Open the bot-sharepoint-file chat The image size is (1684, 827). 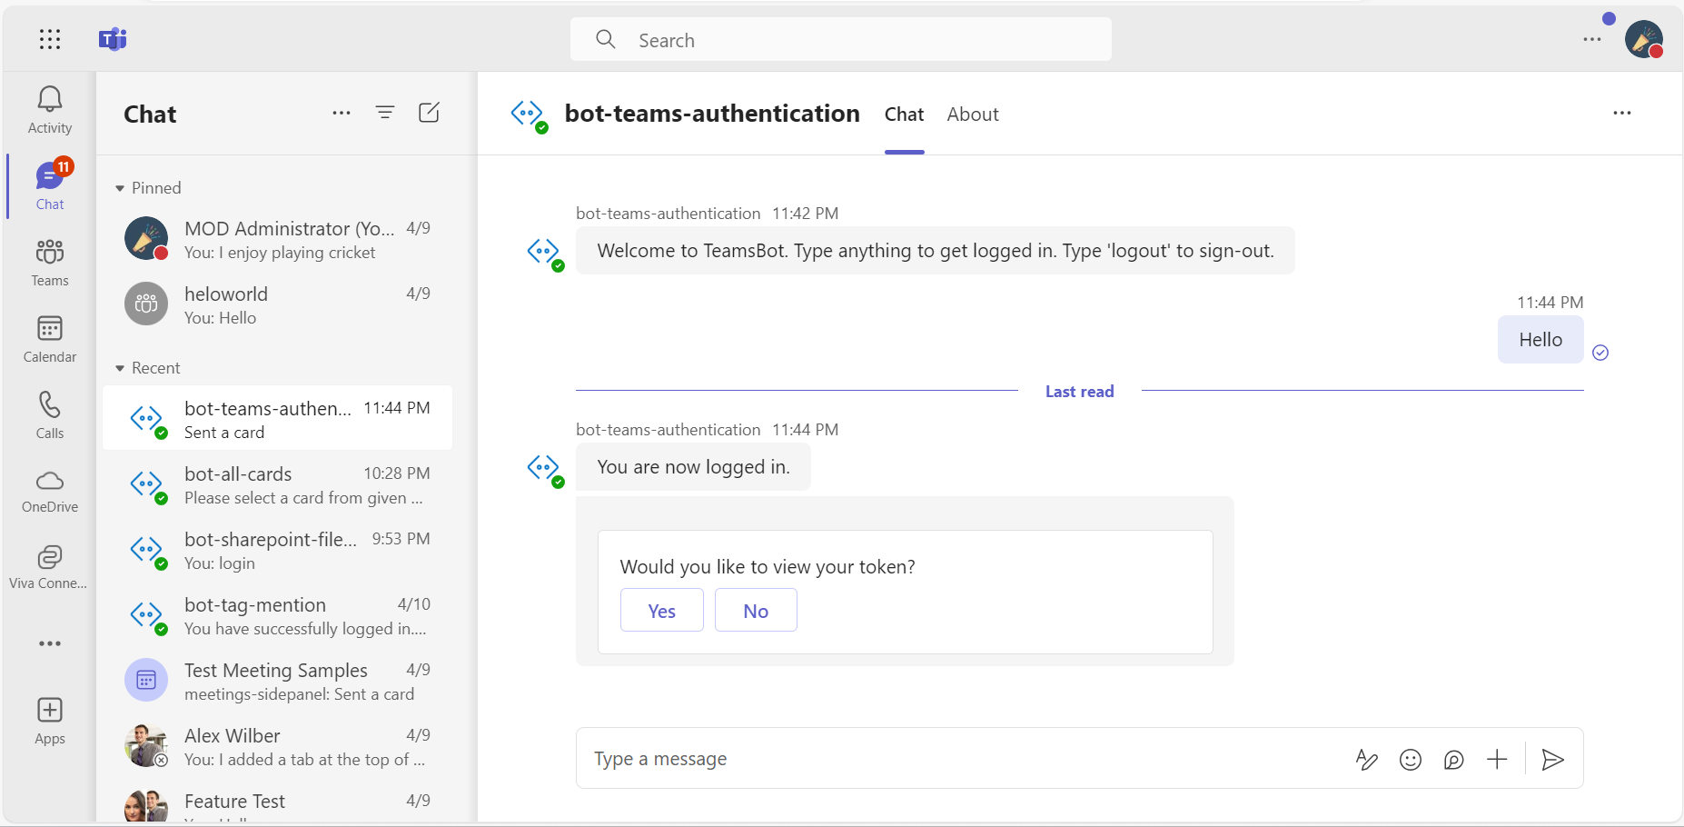point(277,550)
